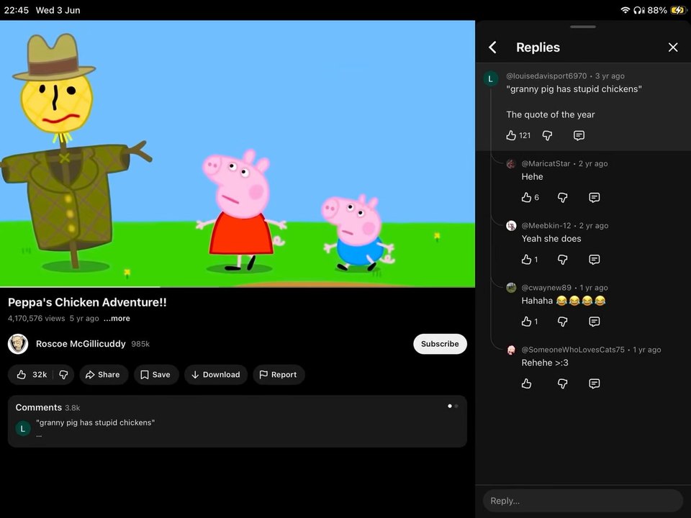Close the Replies panel

coord(672,47)
